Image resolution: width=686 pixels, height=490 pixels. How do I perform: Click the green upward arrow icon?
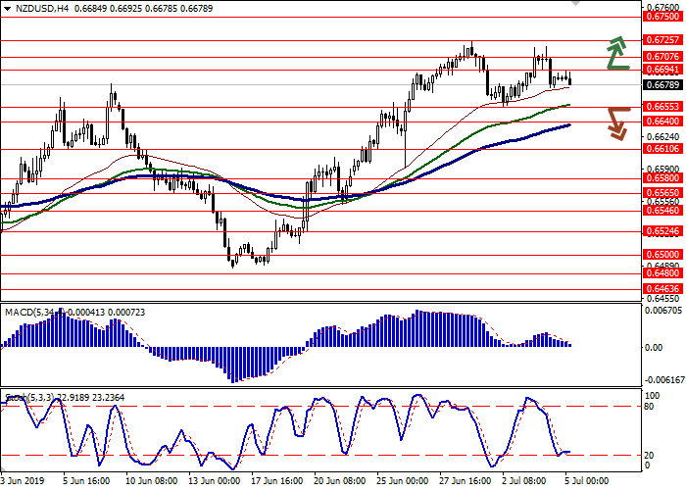616,54
